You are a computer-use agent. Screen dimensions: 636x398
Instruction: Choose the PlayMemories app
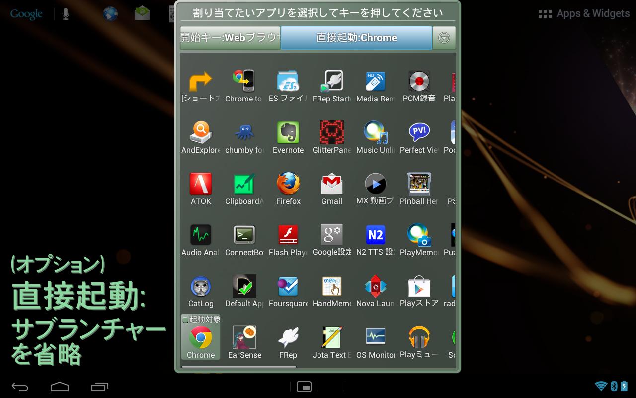coord(419,235)
